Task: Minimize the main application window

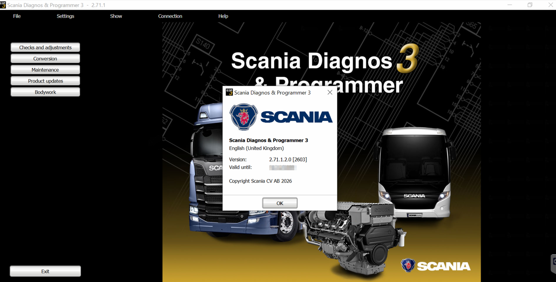Action: pos(510,5)
